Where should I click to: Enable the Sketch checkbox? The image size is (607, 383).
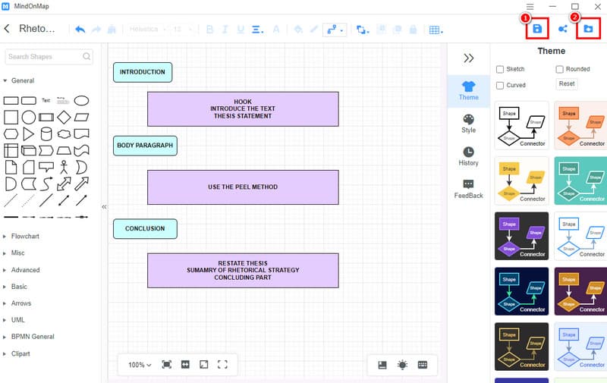click(x=500, y=69)
